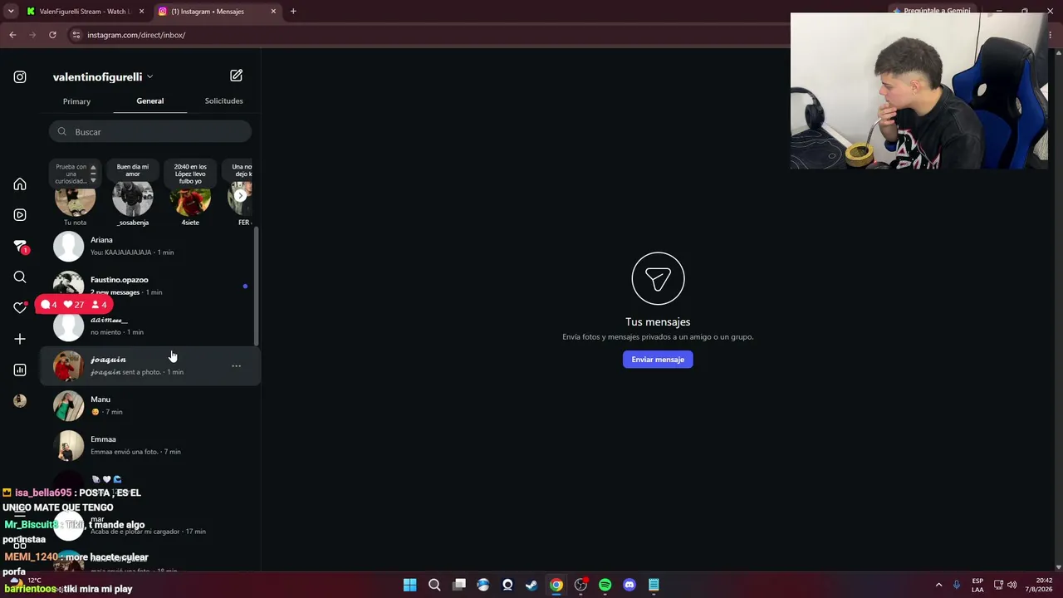The width and height of the screenshot is (1063, 598).
Task: Open Faustino.opazoo conversation
Action: (x=149, y=286)
